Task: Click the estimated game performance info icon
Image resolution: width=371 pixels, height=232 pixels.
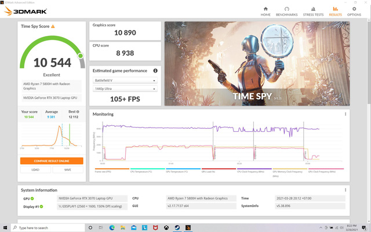Action: (x=155, y=71)
